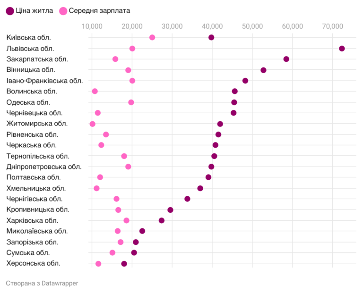
Task: Click the dark purple Ціна житла legend swatch
Action: [x=9, y=10]
